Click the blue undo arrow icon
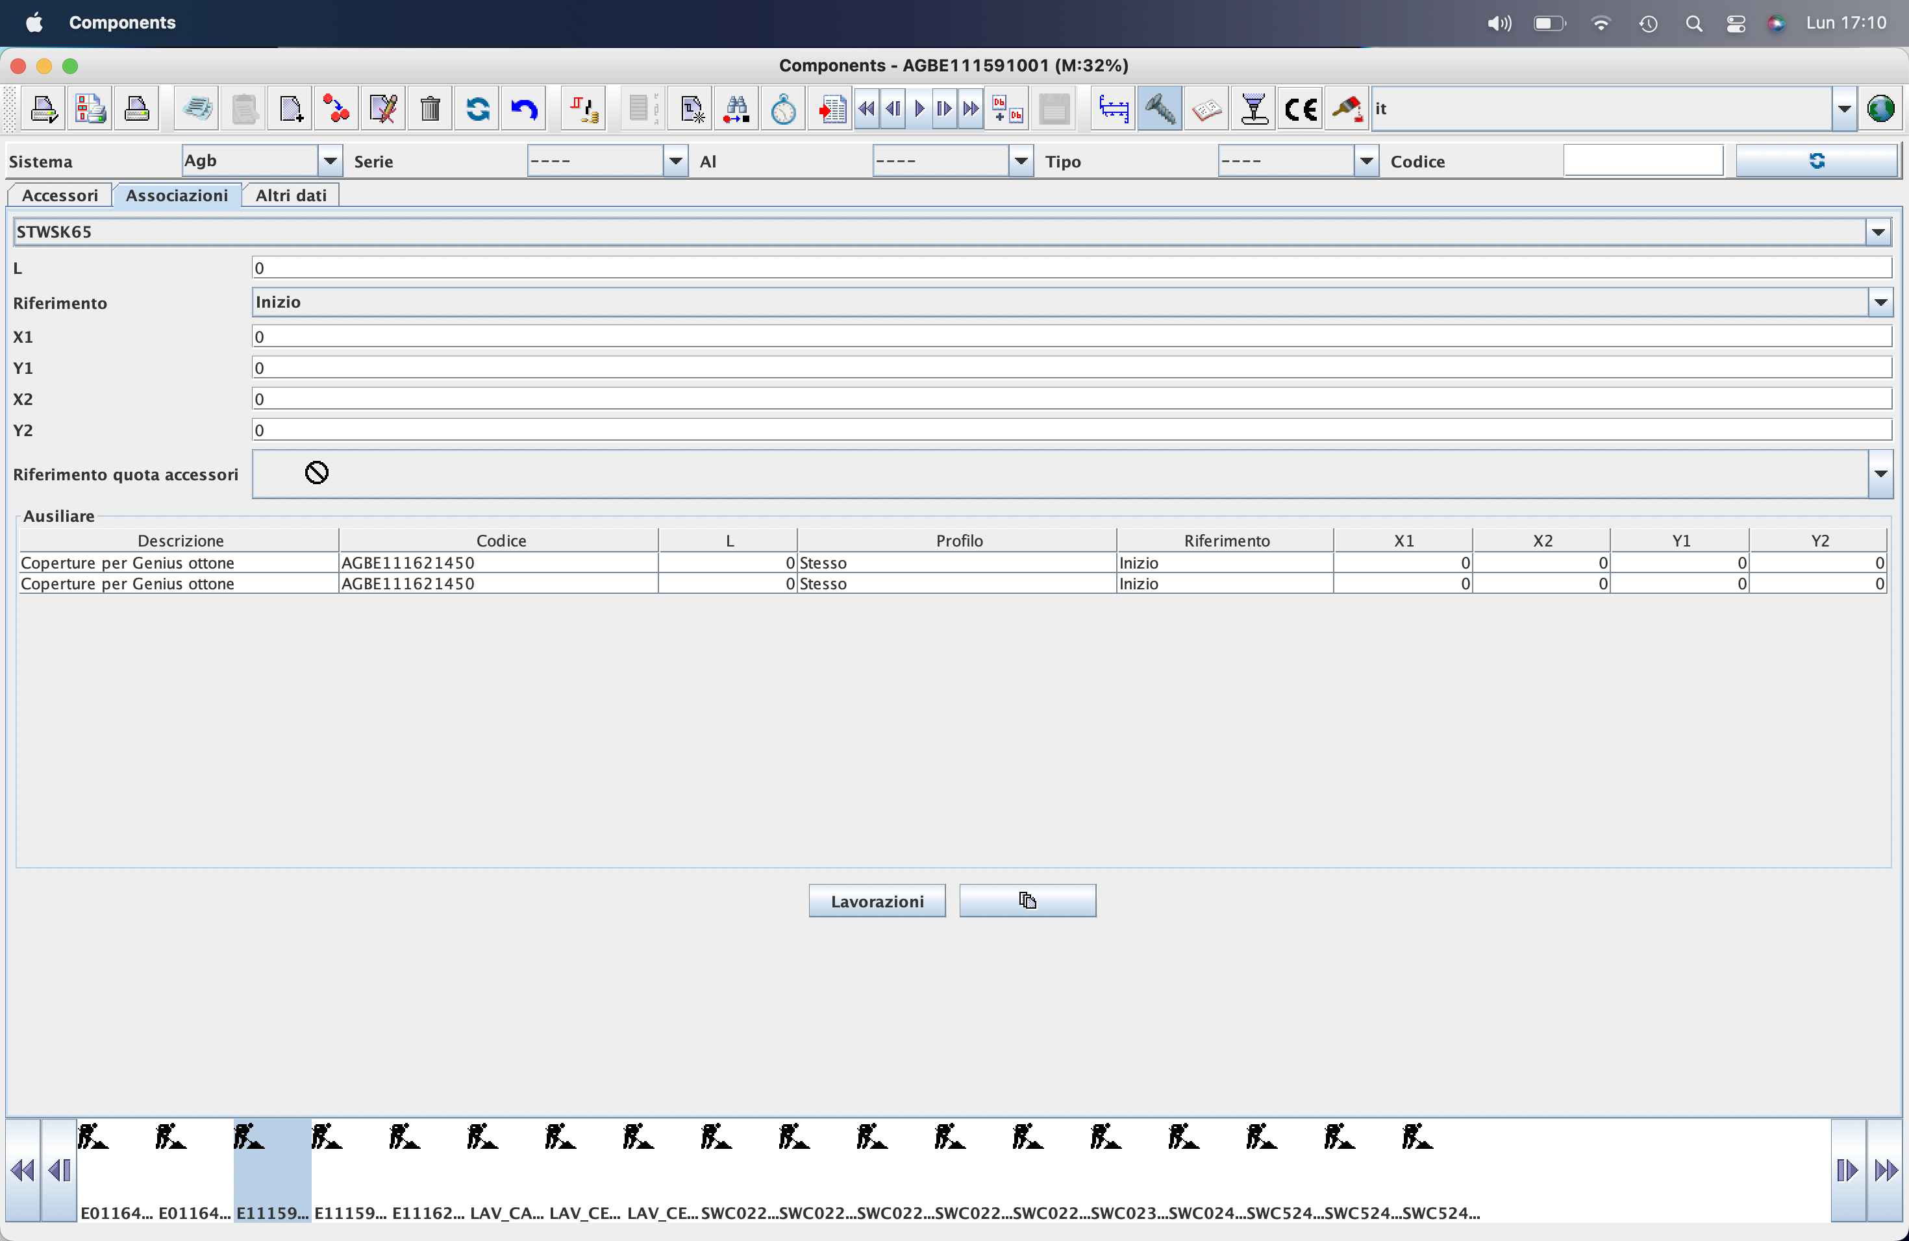 pos(524,109)
